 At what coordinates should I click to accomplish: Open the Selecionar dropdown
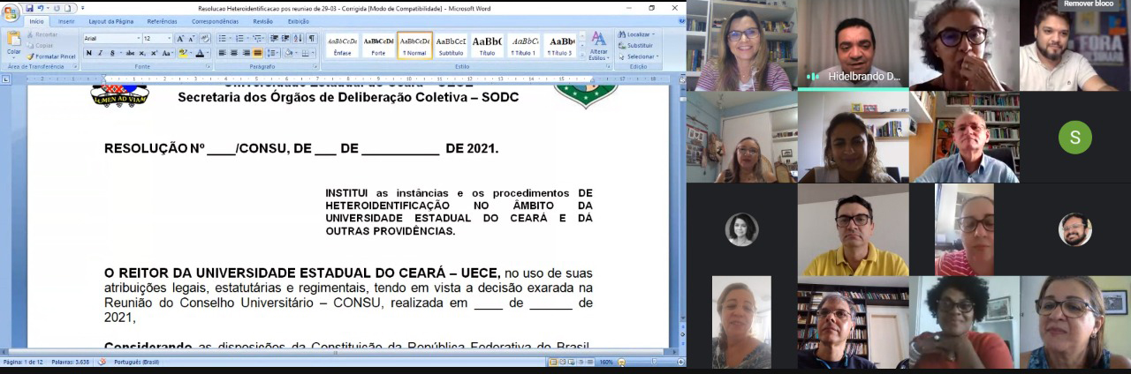click(x=640, y=56)
